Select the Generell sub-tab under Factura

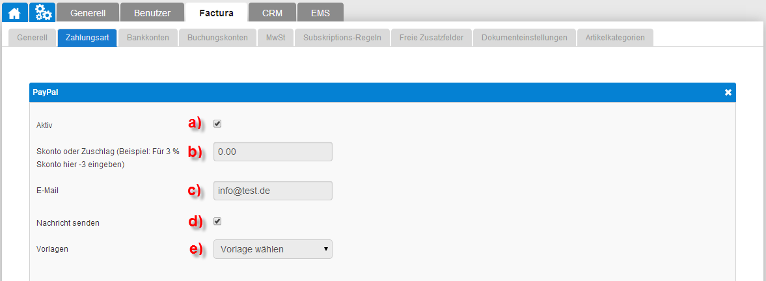coord(33,38)
